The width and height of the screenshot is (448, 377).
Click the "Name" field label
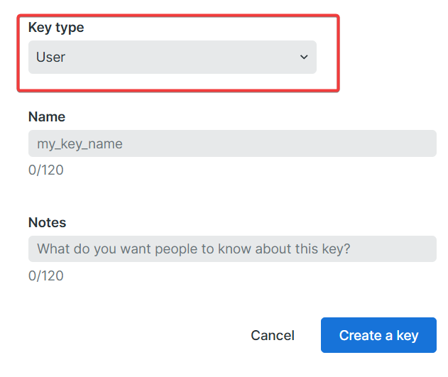(x=47, y=117)
